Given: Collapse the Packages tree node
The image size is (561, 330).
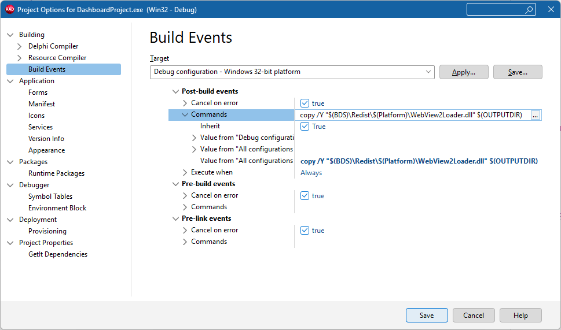Looking at the screenshot, I should tap(10, 162).
